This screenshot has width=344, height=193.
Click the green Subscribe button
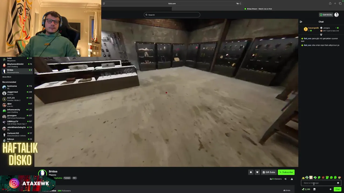tap(286, 172)
